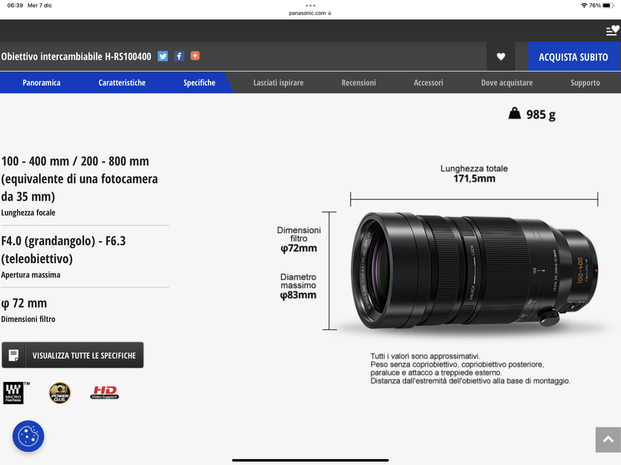The height and width of the screenshot is (465, 621).
Task: Open the Recensioni tab
Action: (359, 83)
